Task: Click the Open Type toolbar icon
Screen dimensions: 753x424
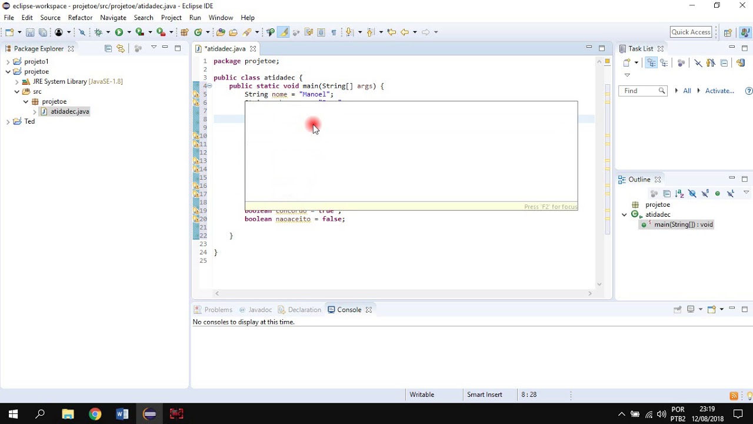Action: (x=221, y=32)
